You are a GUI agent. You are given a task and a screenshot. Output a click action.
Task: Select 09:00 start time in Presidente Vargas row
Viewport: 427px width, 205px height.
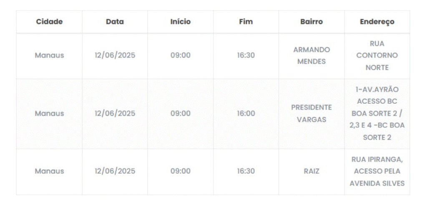(x=180, y=113)
